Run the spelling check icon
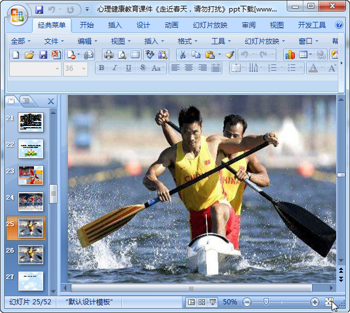 [150, 55]
